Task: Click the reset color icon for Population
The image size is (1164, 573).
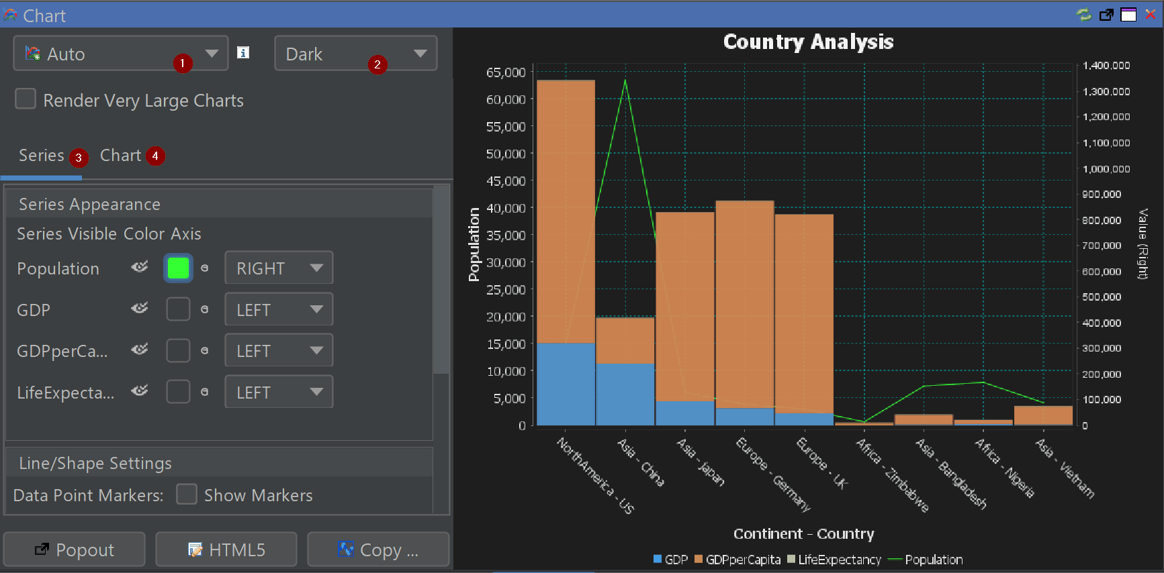Action: (205, 268)
